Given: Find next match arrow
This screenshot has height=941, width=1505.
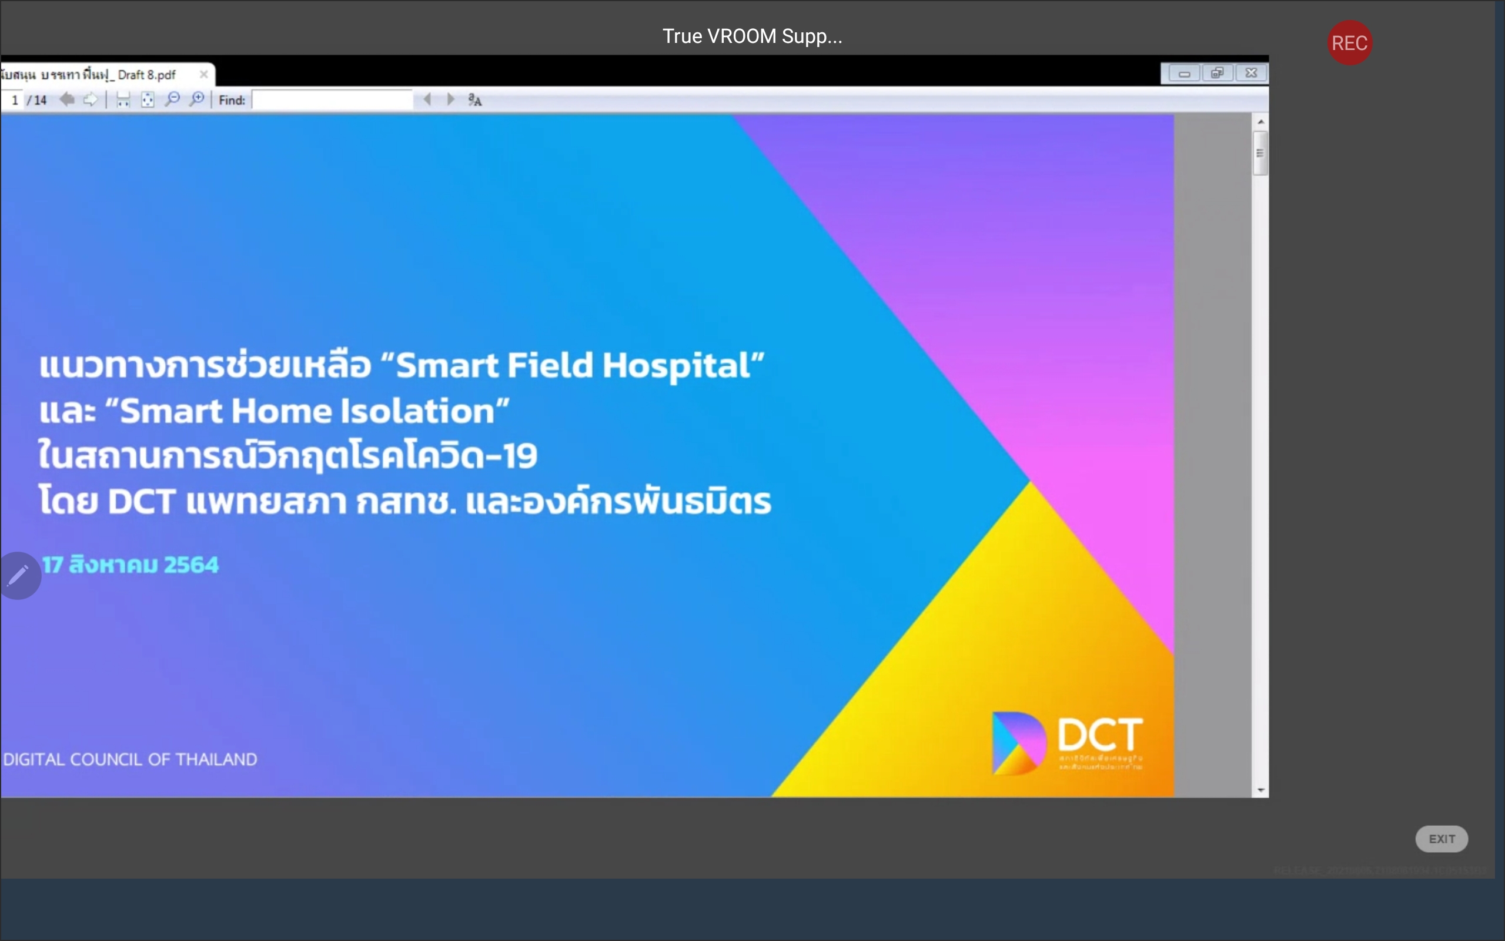Looking at the screenshot, I should [x=451, y=99].
